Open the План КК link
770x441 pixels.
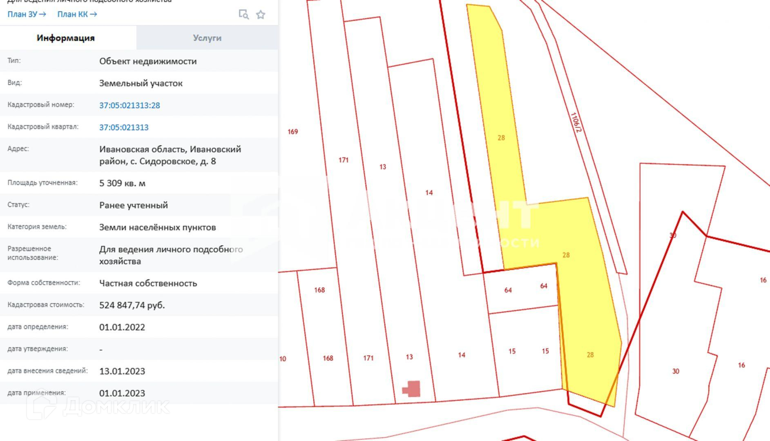pyautogui.click(x=77, y=14)
